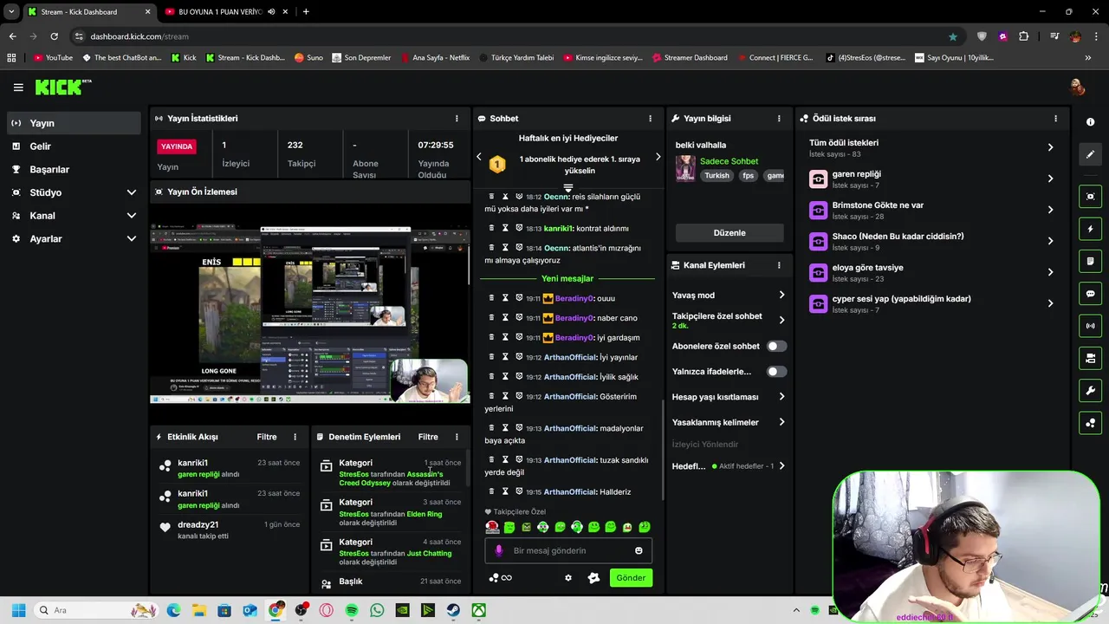Open Filtre in the Denetim Eylemleri panel
Screen dimensions: 1109x624
tap(428, 437)
